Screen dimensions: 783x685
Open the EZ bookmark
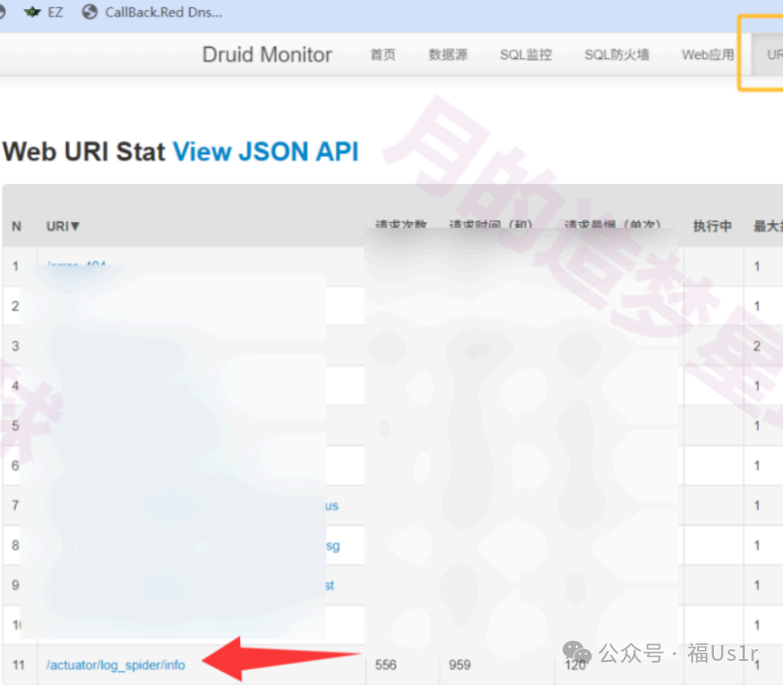click(x=43, y=12)
